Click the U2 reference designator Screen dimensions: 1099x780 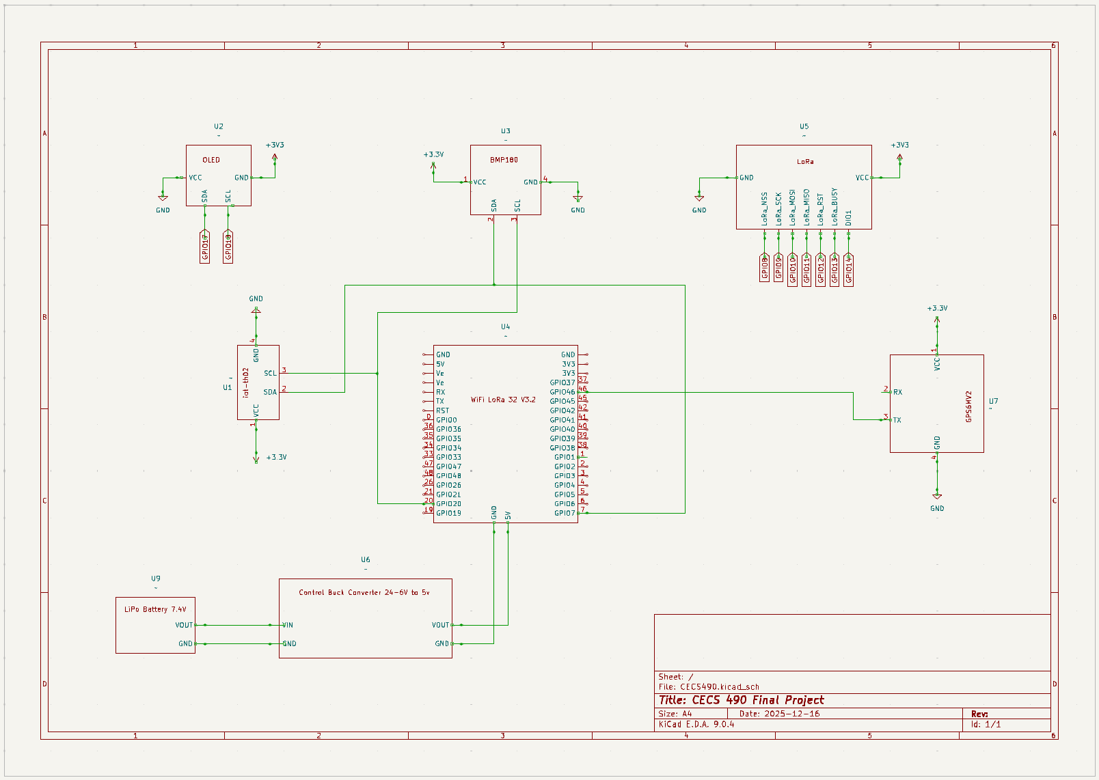(x=219, y=126)
